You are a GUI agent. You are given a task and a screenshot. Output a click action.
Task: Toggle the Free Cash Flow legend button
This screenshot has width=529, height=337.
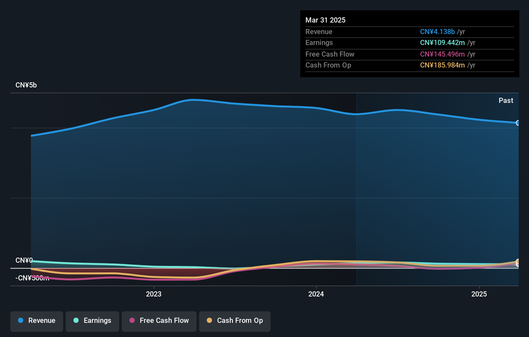[x=159, y=321]
